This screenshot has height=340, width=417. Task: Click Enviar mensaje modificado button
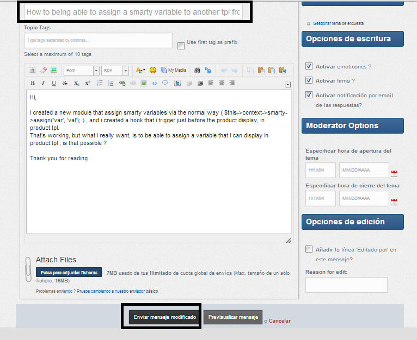click(164, 317)
